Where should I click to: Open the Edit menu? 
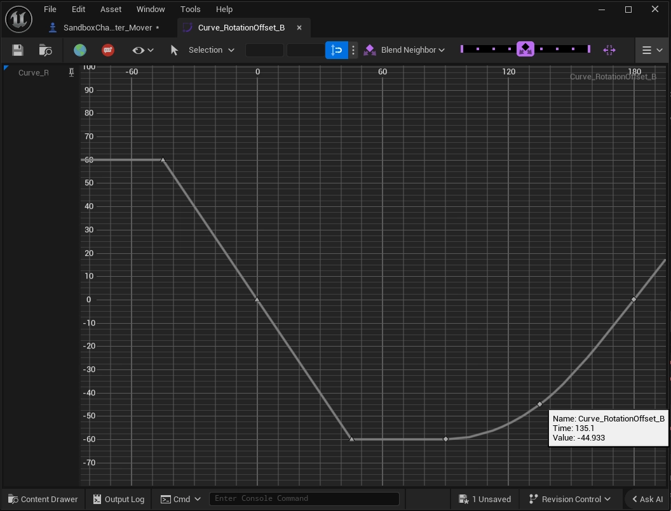78,9
